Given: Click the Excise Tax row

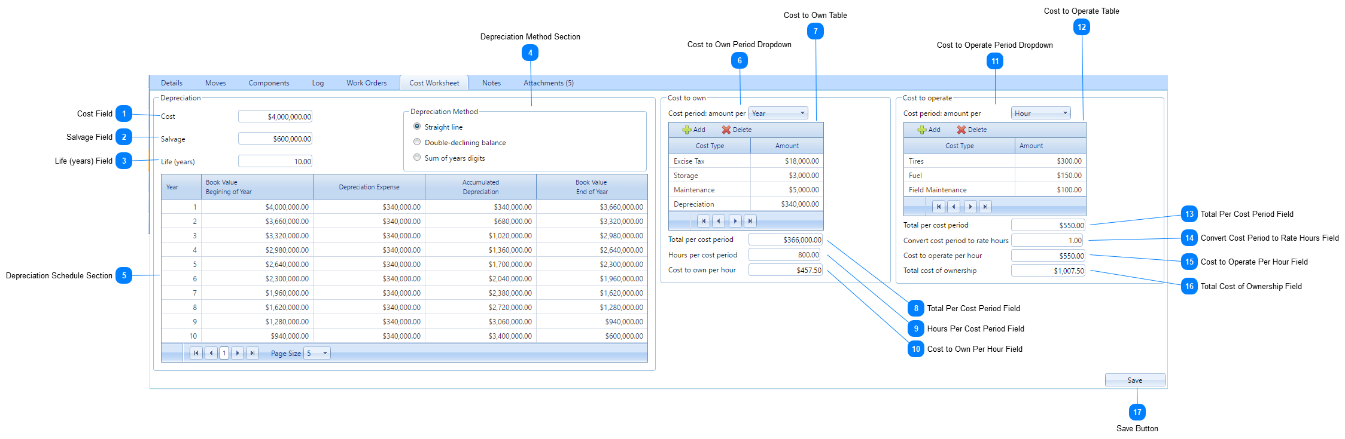Looking at the screenshot, I should tap(745, 161).
